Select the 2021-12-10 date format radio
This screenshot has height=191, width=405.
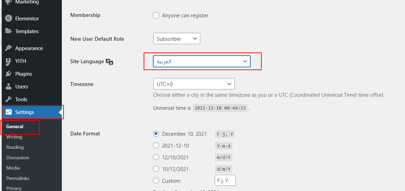156,145
